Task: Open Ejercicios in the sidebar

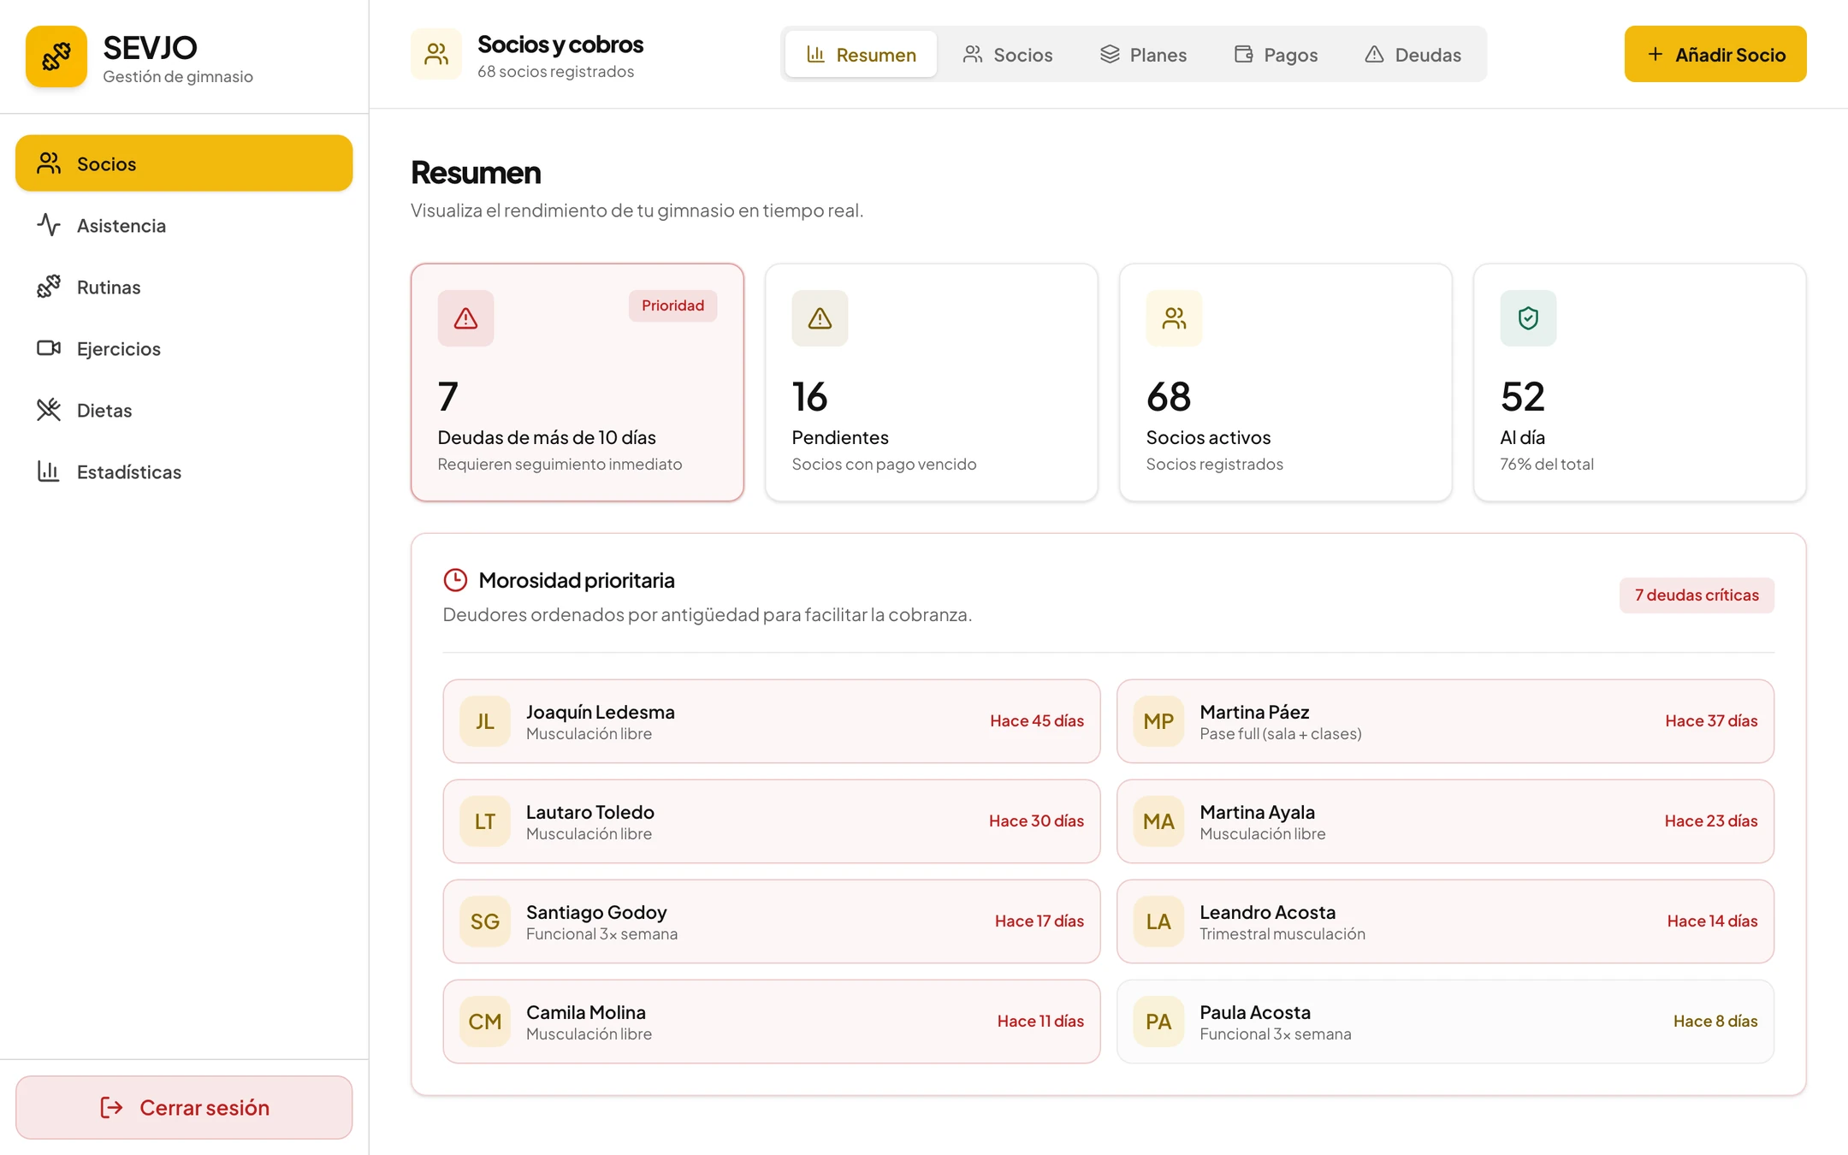Action: point(184,348)
